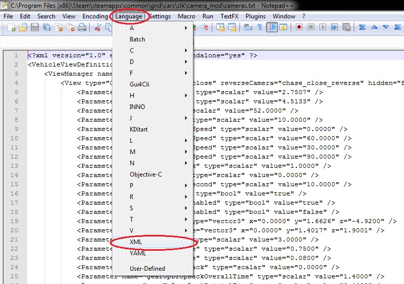Open the ? help menu

point(304,16)
